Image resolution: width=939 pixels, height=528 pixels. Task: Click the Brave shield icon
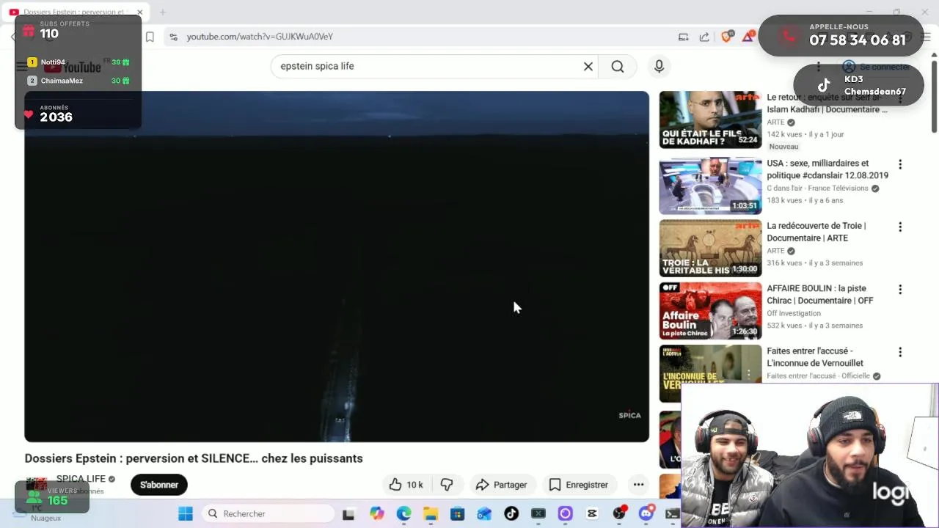pyautogui.click(x=726, y=37)
